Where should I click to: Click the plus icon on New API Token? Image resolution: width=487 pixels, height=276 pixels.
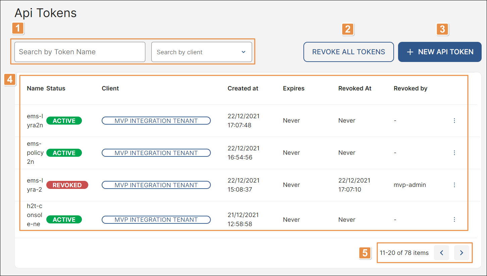(x=410, y=52)
